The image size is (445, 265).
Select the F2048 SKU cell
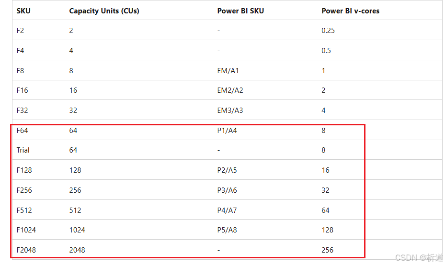[x=26, y=250]
